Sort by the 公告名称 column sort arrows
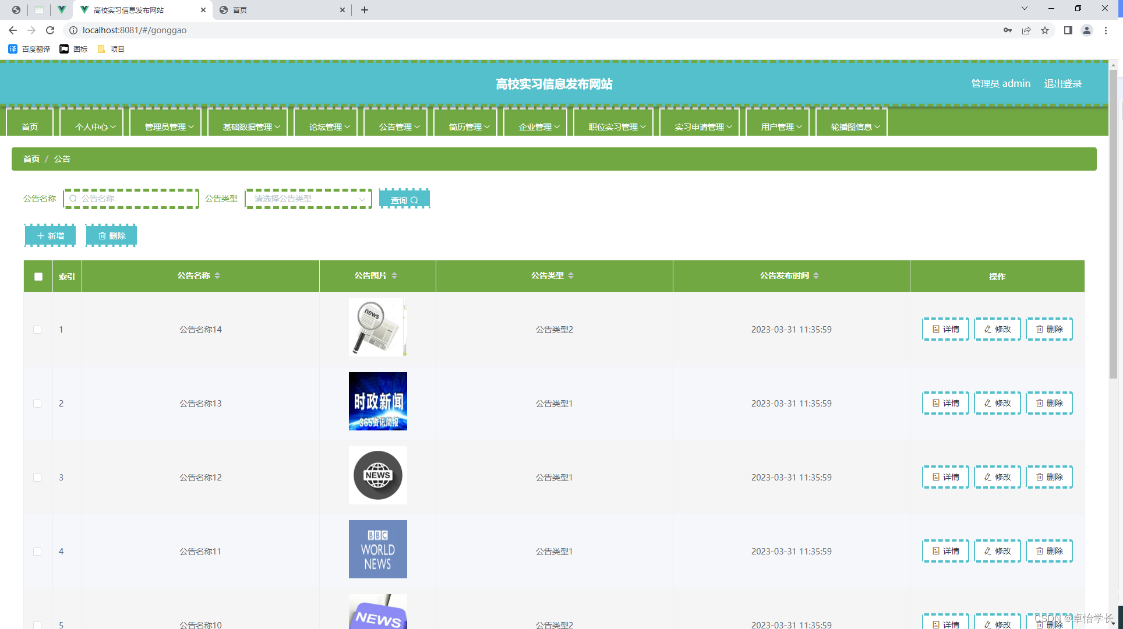This screenshot has height=629, width=1123. pos(217,275)
